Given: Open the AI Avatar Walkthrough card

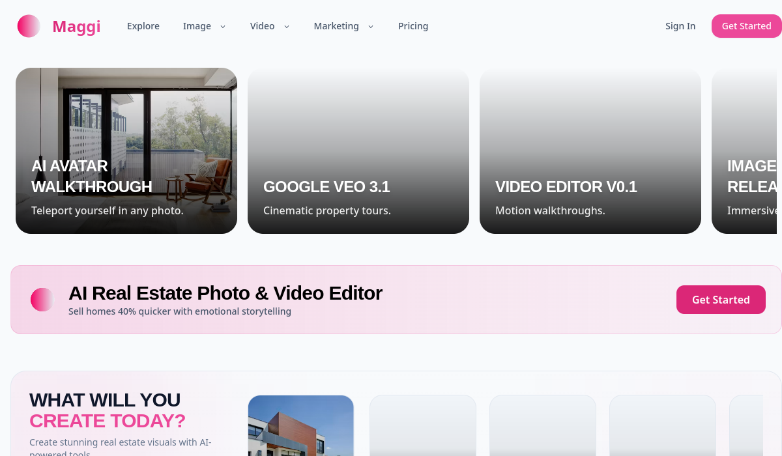Looking at the screenshot, I should 126,150.
